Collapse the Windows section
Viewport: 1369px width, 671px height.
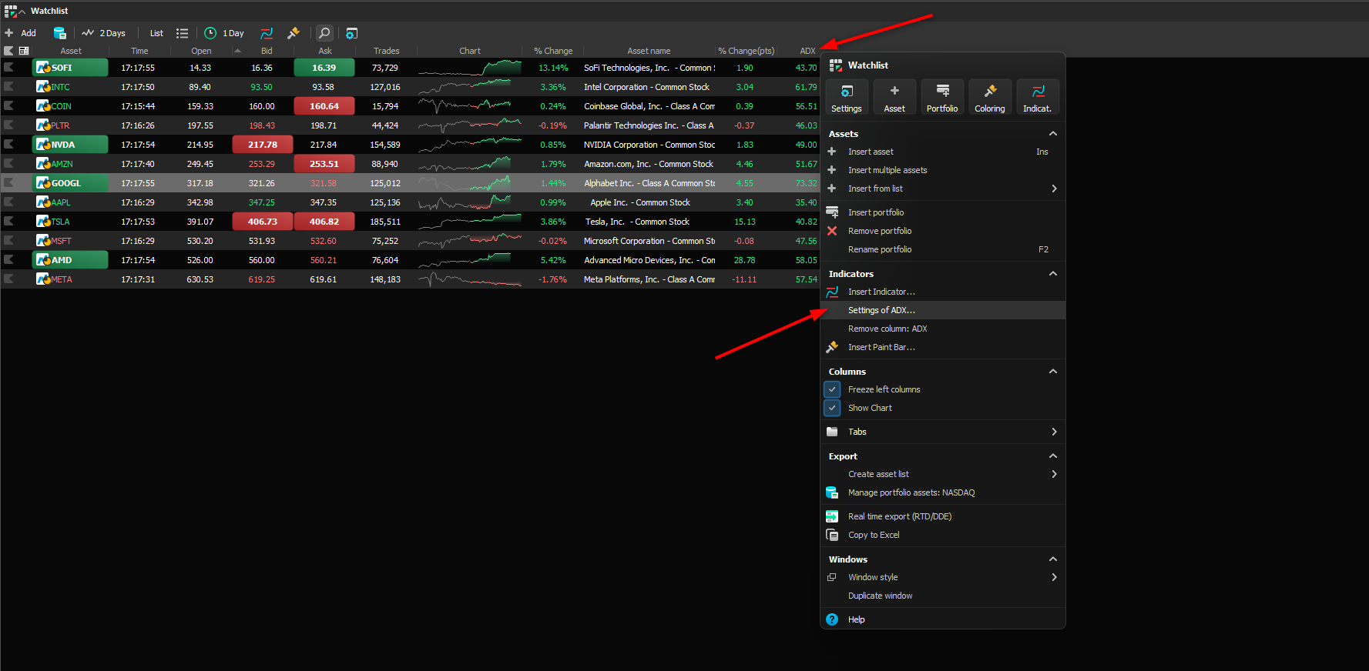click(x=1053, y=559)
